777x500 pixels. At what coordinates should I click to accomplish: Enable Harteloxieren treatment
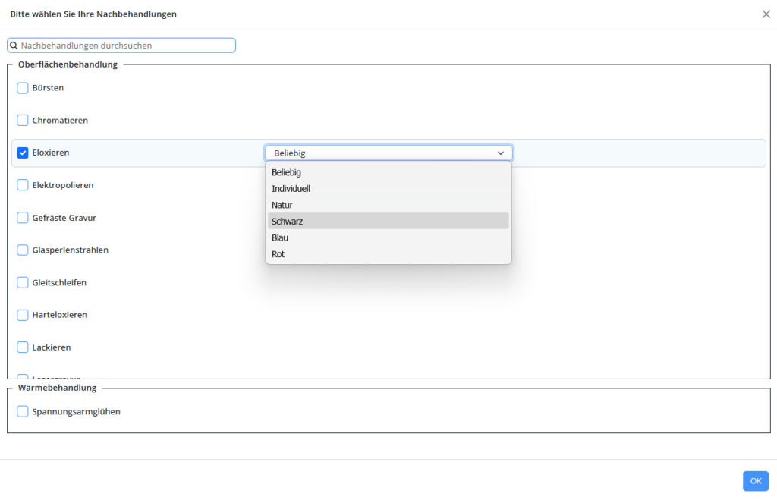tap(23, 315)
